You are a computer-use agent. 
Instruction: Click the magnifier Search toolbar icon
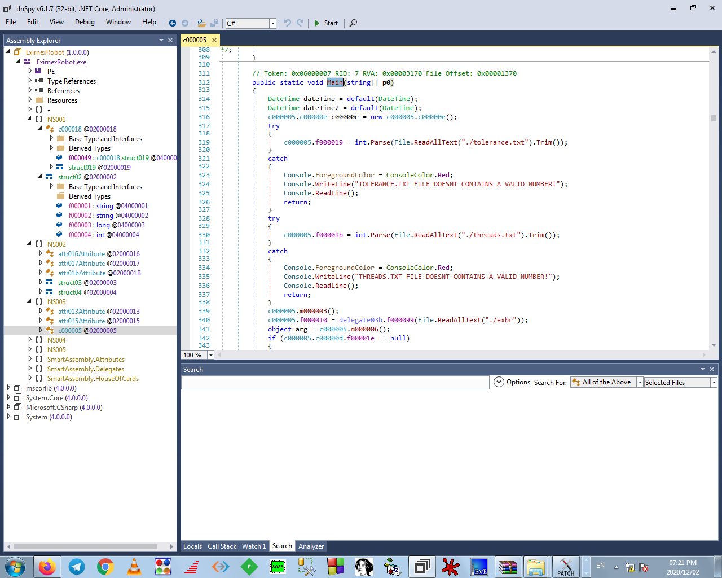[x=353, y=23]
